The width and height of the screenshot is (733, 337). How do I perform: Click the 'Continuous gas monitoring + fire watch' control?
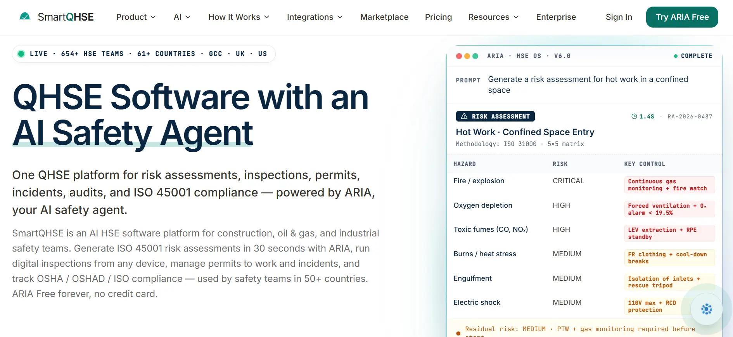(x=669, y=185)
